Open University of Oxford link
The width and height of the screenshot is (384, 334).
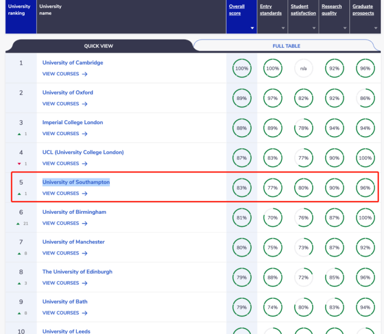pyautogui.click(x=67, y=92)
